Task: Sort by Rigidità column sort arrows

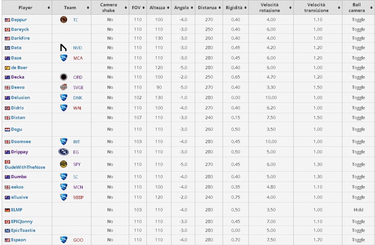Action: tap(245, 8)
